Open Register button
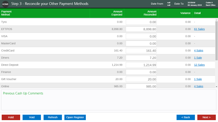The image size is (218, 122). point(75,117)
